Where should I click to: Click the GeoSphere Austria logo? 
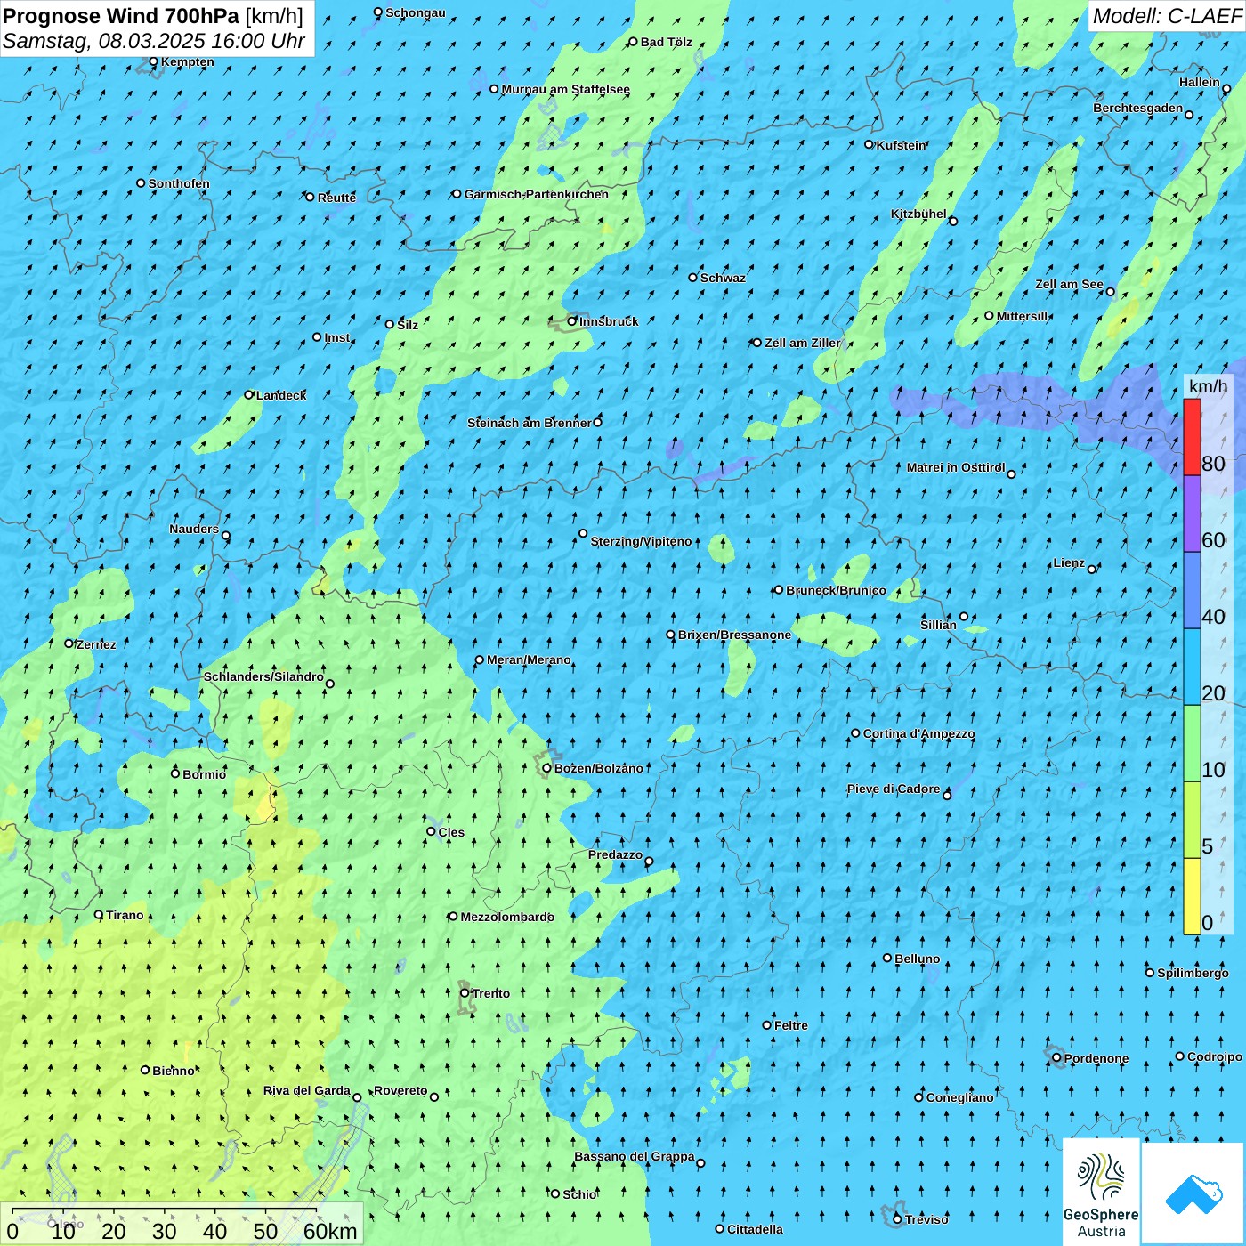1101,1193
